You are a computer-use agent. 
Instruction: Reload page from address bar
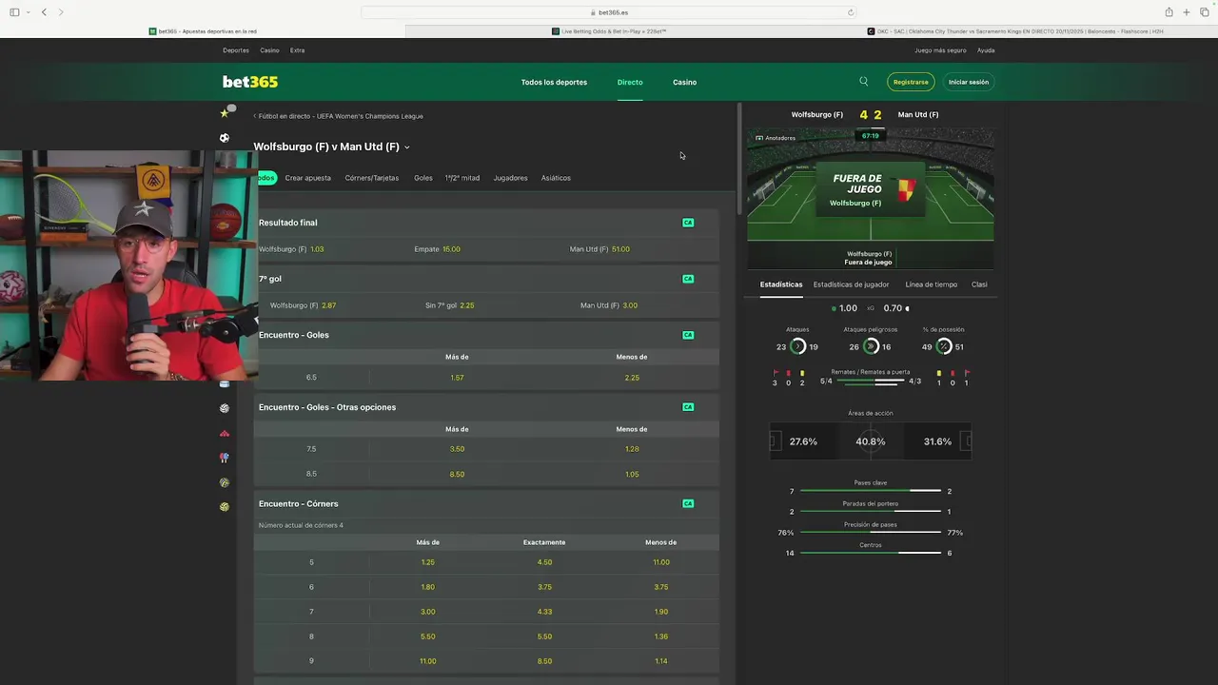851,12
